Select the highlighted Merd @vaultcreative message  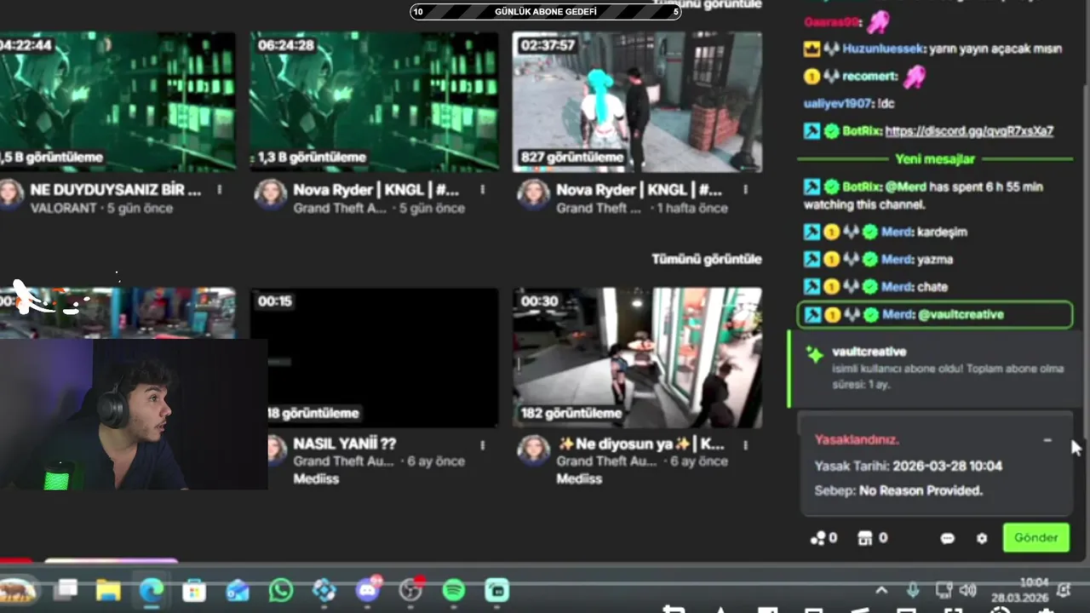[x=935, y=314]
